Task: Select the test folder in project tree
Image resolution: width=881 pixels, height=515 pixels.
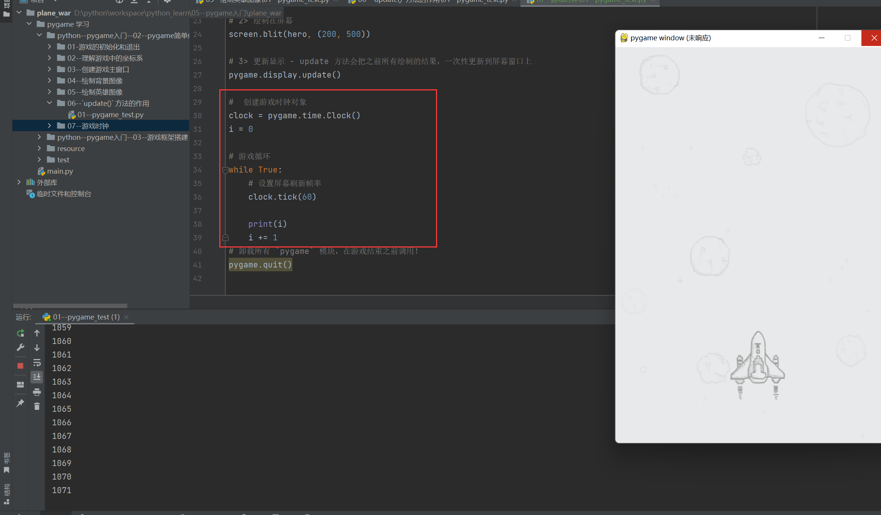Action: [x=63, y=160]
